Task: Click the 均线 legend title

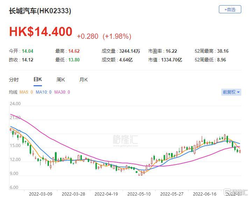Action: coord(13,92)
